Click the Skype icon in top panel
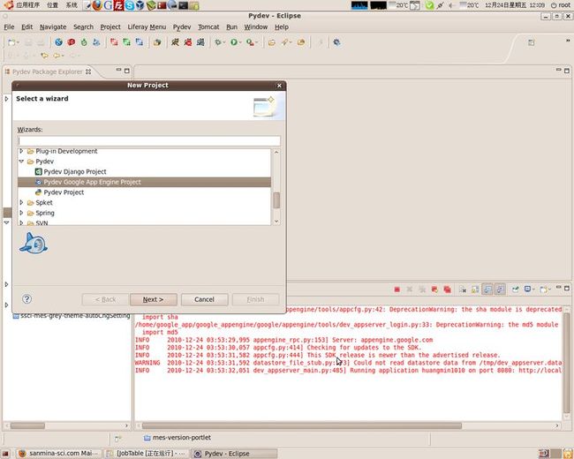Viewport: 574px width, 459px height. click(x=129, y=5)
